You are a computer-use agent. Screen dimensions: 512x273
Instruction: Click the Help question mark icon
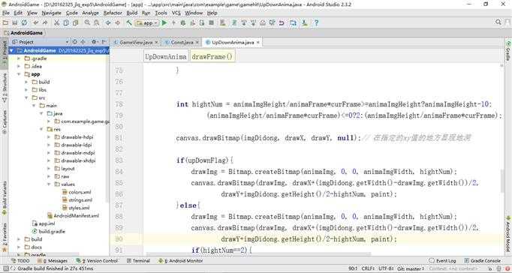pyautogui.click(x=316, y=22)
